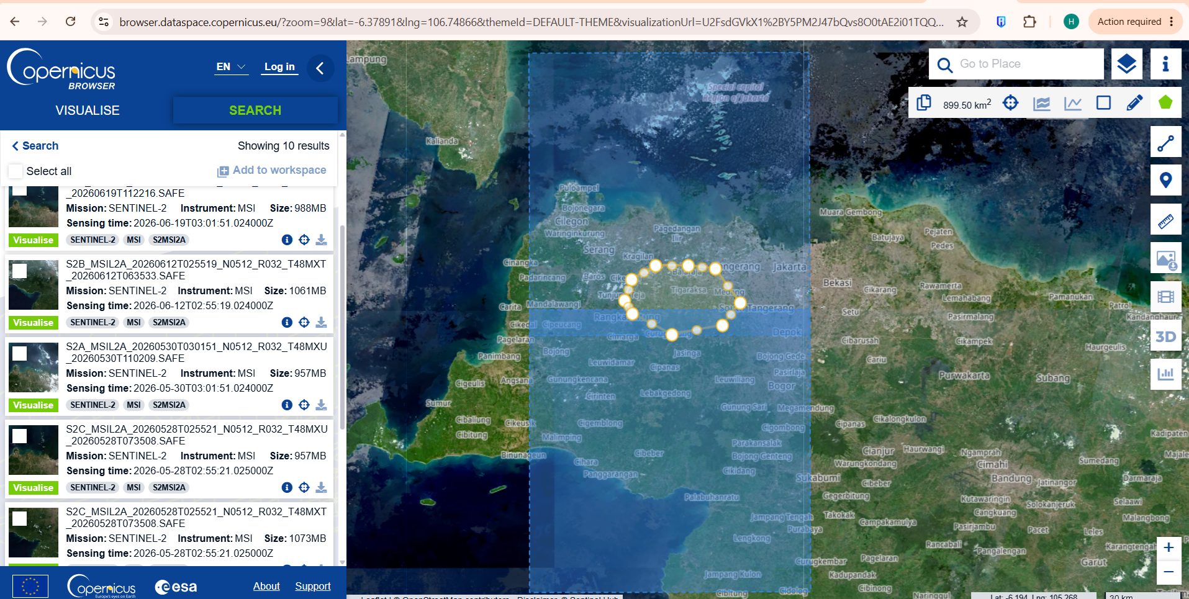Show info for 2026-06-19 product
This screenshot has height=599, width=1189.
click(x=287, y=240)
